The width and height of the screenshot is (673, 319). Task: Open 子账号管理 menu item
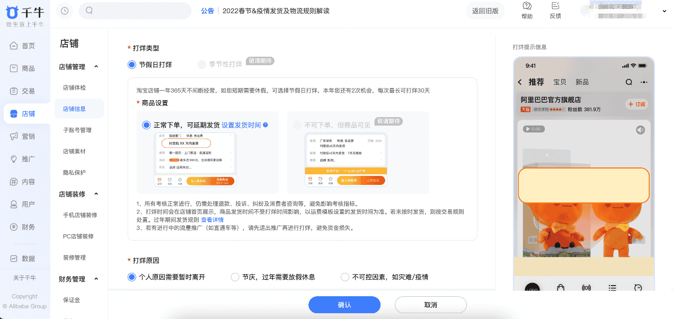(x=77, y=130)
